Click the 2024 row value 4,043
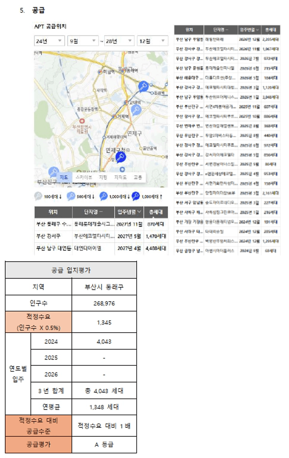Image resolution: width=289 pixels, height=458 pixels. 104,341
